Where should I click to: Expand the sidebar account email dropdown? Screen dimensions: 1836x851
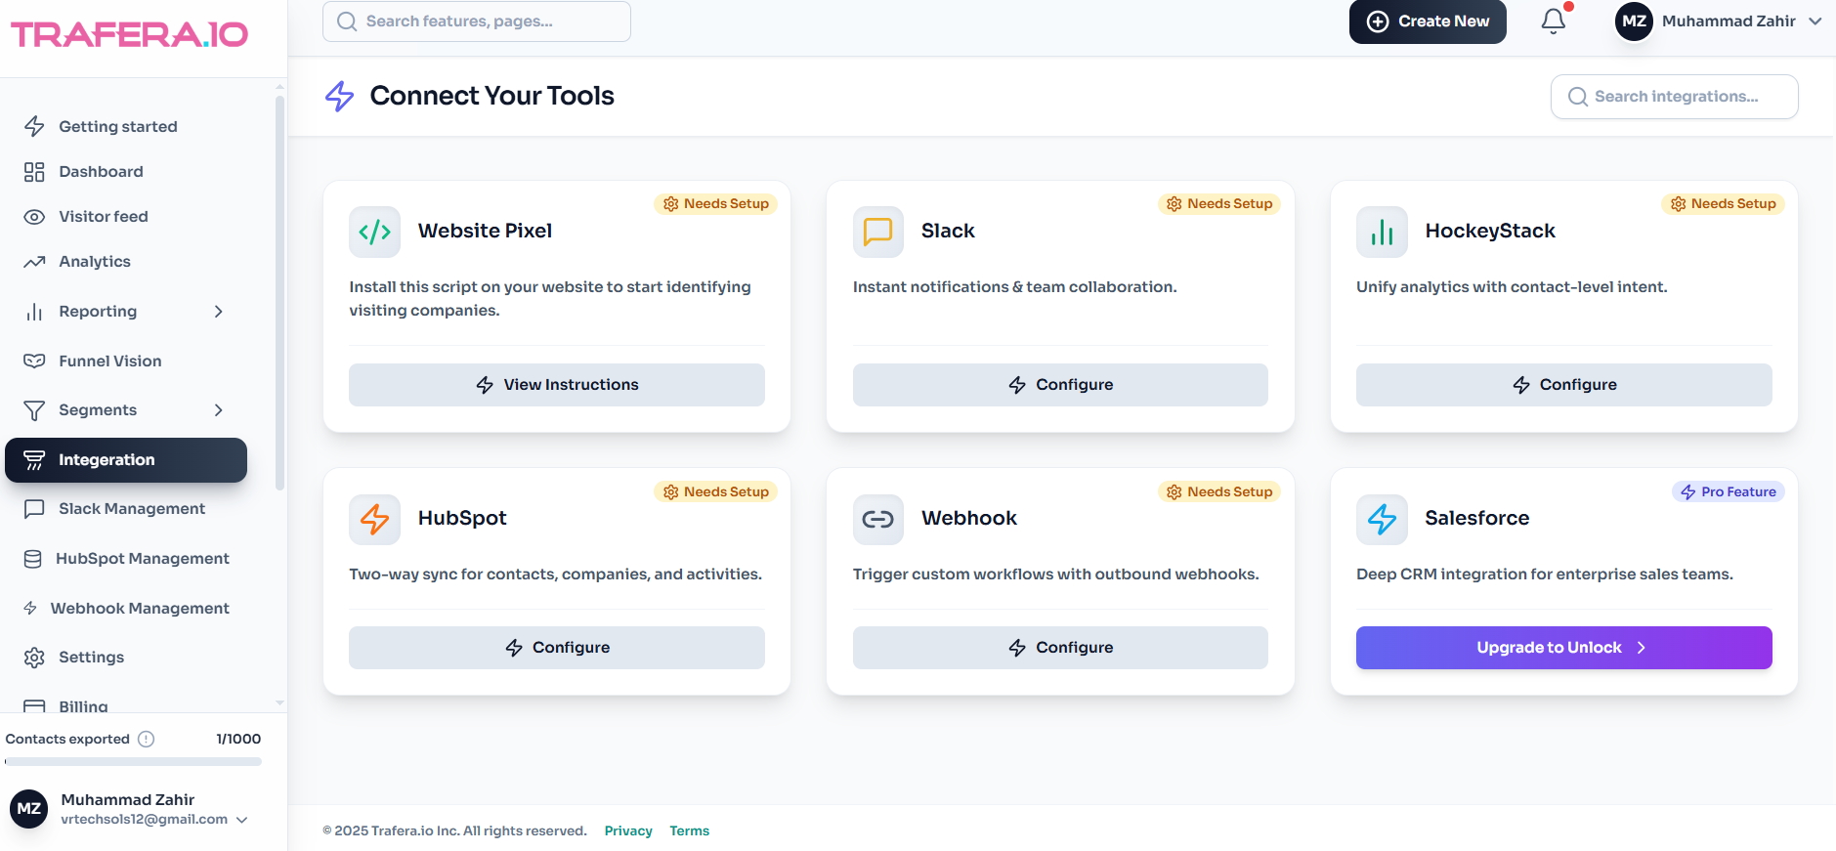tap(242, 820)
